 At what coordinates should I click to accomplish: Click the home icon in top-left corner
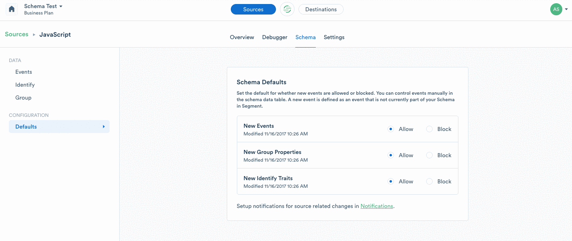(x=12, y=9)
